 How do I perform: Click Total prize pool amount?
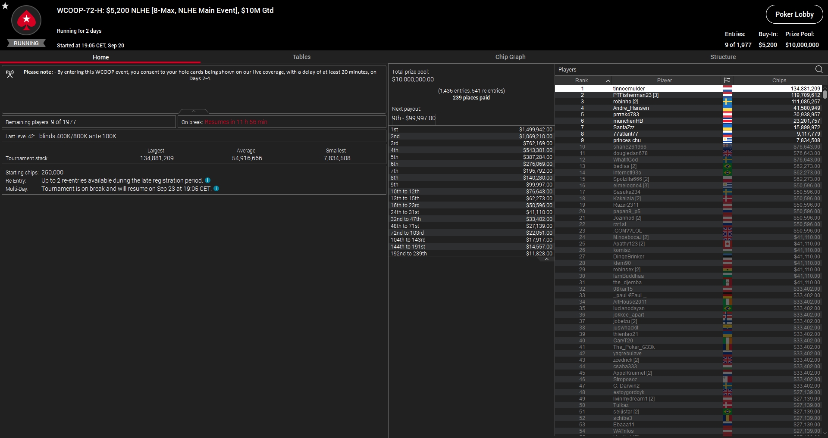pos(413,80)
